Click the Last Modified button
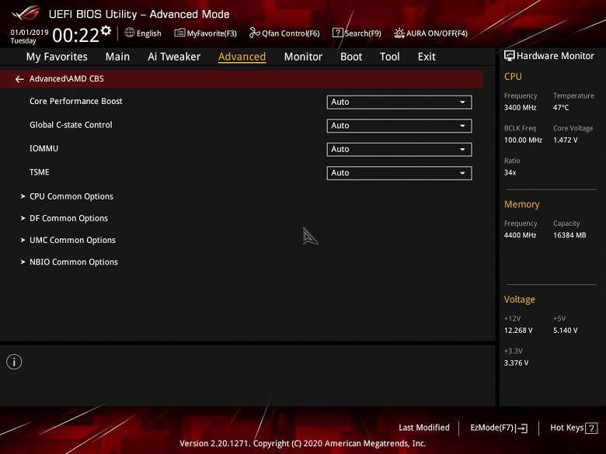 424,428
